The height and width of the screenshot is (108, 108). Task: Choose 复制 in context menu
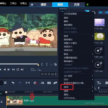[76, 18]
